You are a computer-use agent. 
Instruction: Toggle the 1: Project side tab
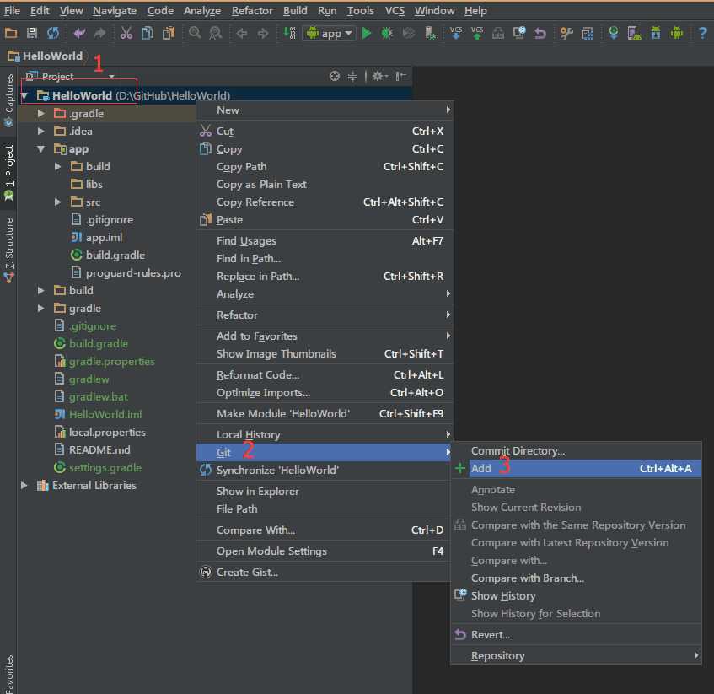pyautogui.click(x=8, y=173)
